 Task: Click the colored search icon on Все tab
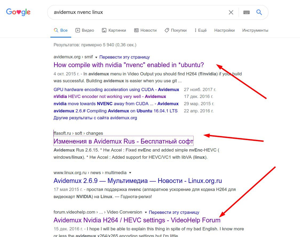(x=56, y=30)
